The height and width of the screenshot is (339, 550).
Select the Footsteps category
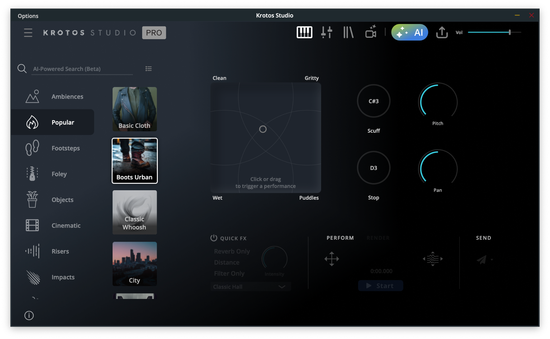(53, 148)
